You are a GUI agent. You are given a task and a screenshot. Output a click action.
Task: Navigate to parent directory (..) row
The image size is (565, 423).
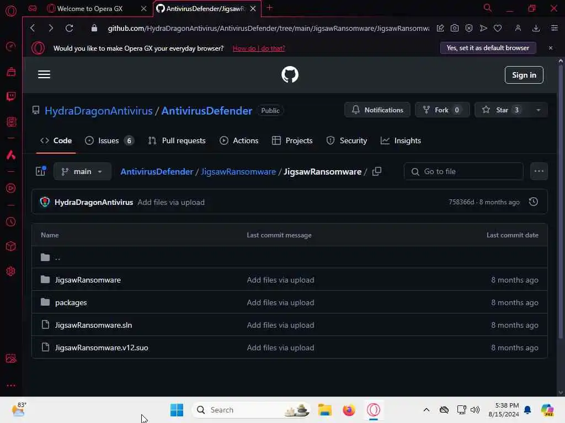point(289,257)
